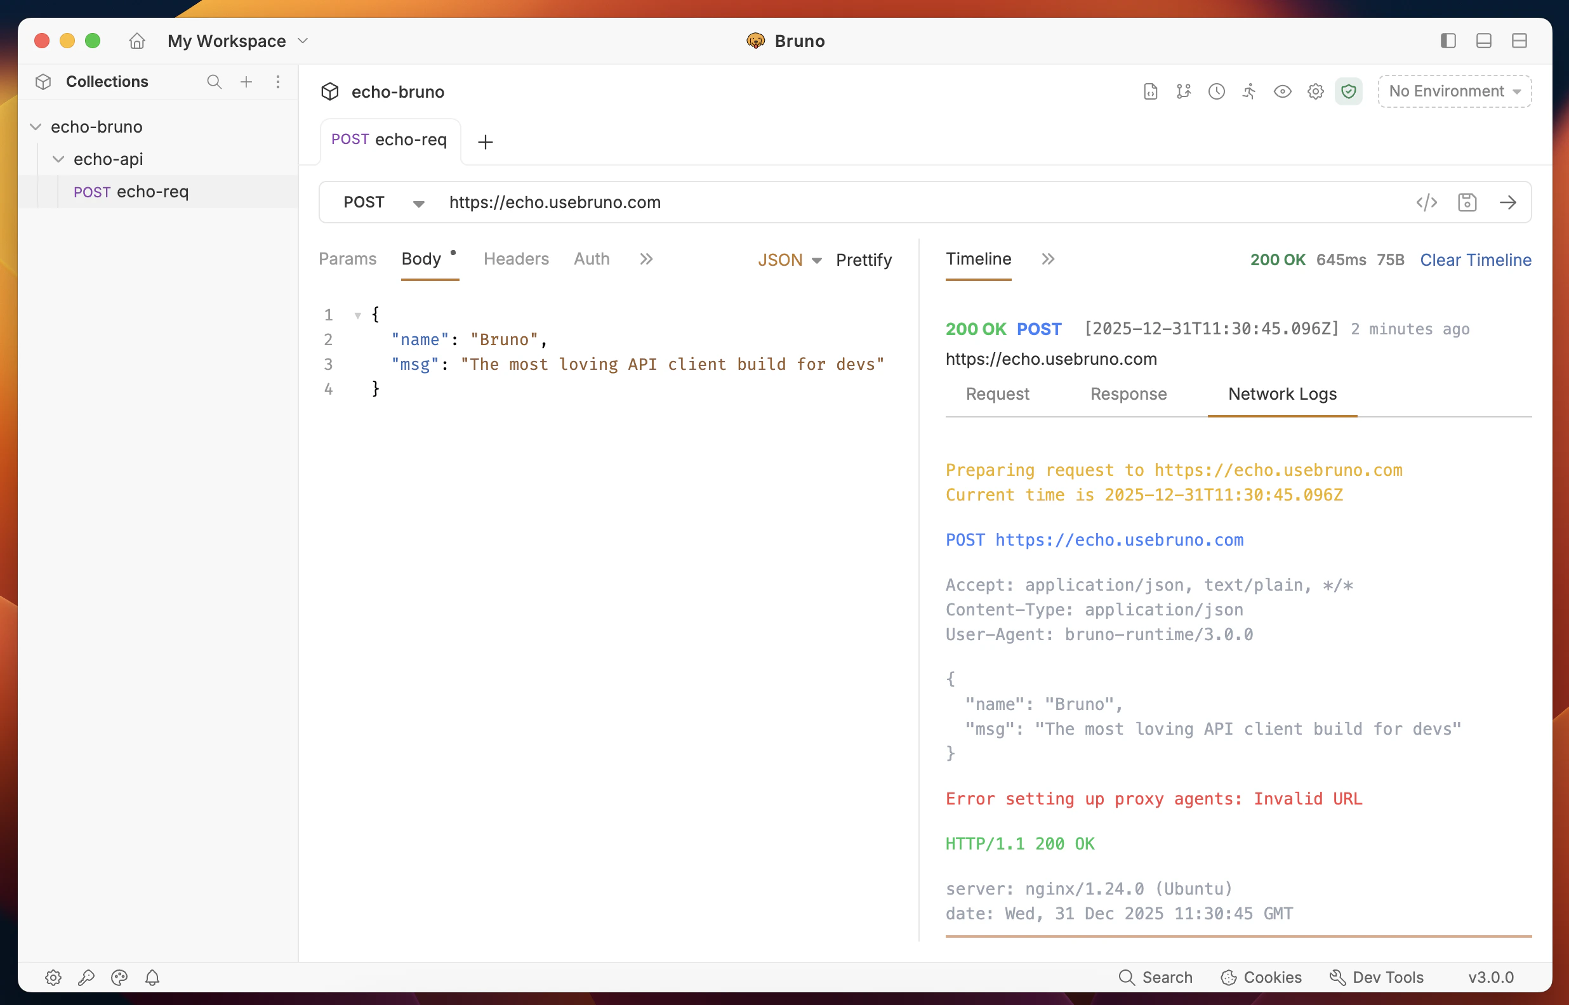Click the Clear Timeline link
The height and width of the screenshot is (1005, 1569).
(1475, 259)
